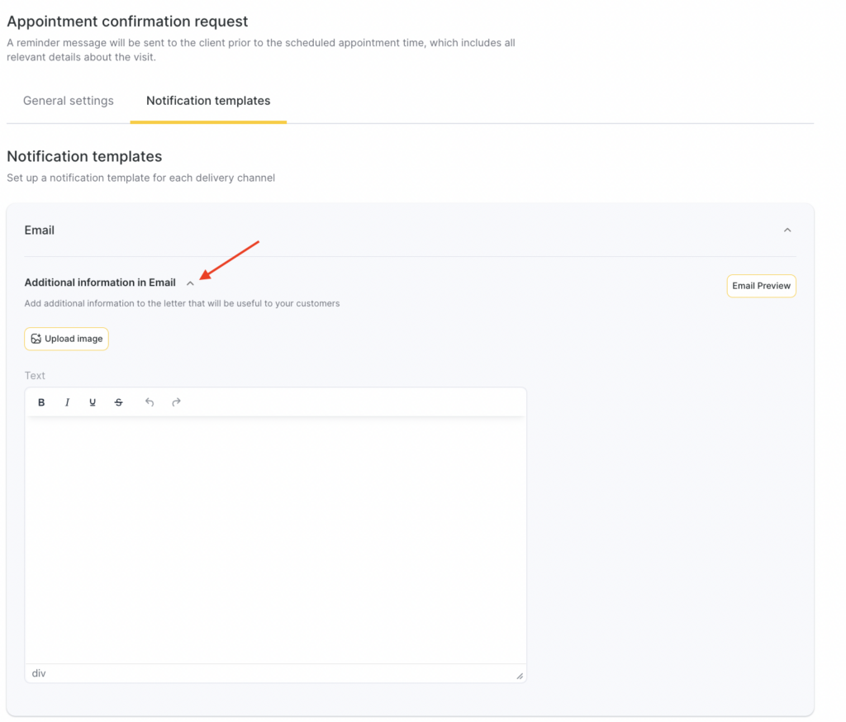Grab the editor resize handle corner
The image size is (846, 722).
[x=520, y=676]
